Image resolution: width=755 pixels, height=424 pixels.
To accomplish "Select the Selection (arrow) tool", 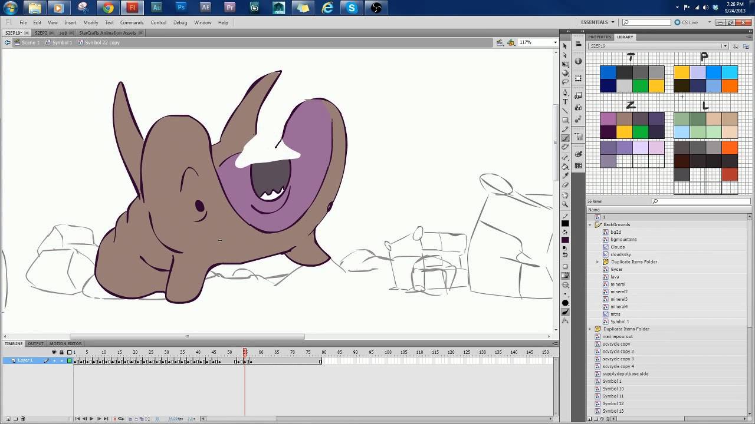I will pyautogui.click(x=565, y=46).
